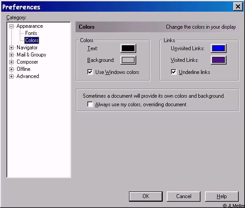Expand the Navigator category
This screenshot has height=208, width=245.
11,48
